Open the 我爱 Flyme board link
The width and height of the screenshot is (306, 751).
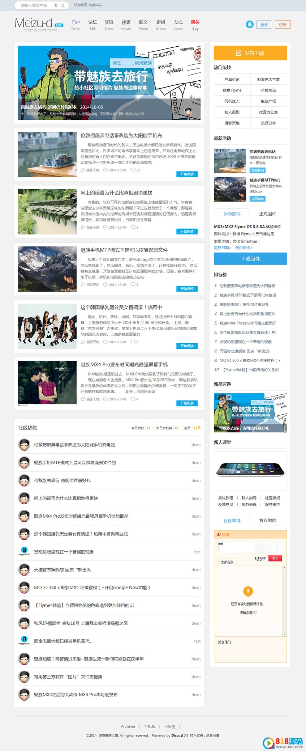coord(232,90)
